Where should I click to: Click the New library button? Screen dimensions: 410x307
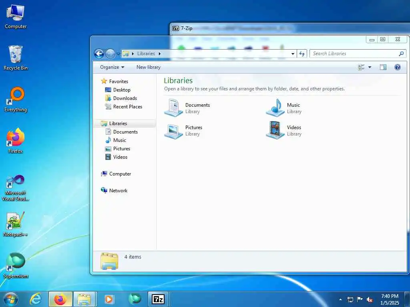click(x=148, y=67)
